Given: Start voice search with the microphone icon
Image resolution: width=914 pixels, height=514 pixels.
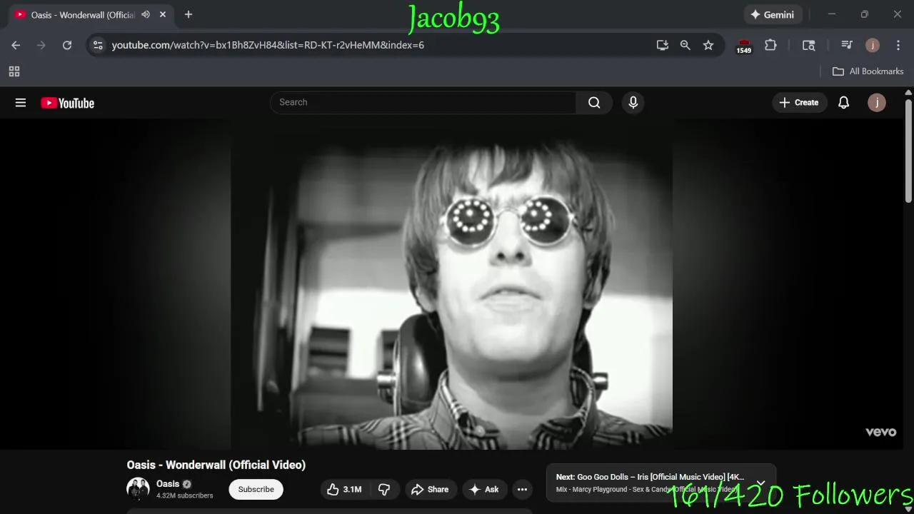Looking at the screenshot, I should [633, 103].
